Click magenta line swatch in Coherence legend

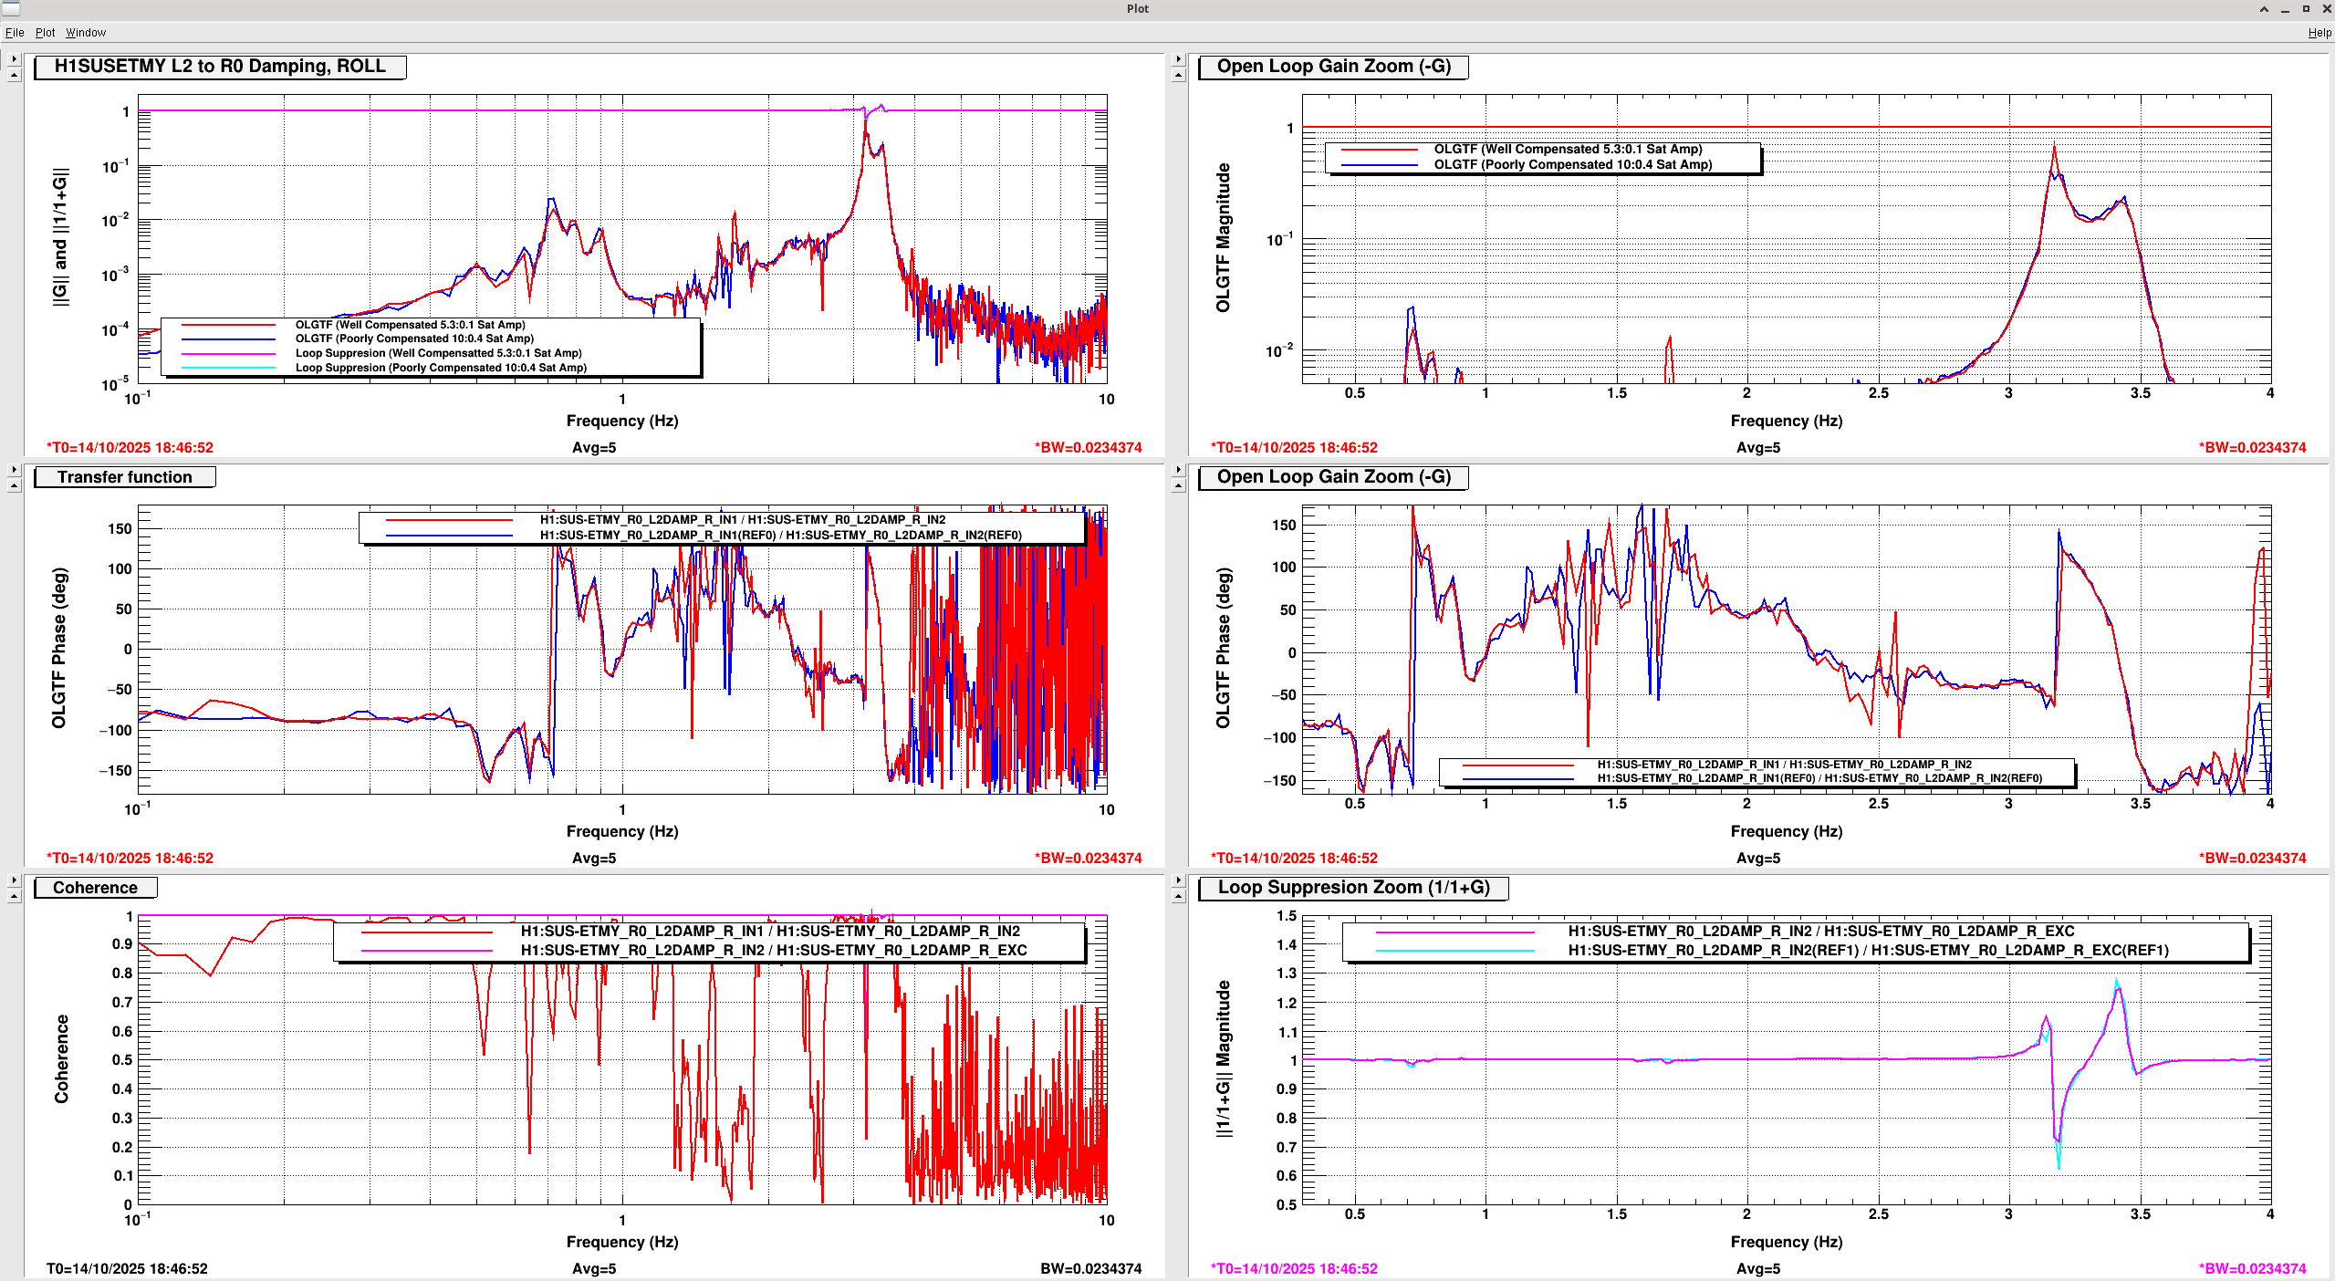click(426, 951)
